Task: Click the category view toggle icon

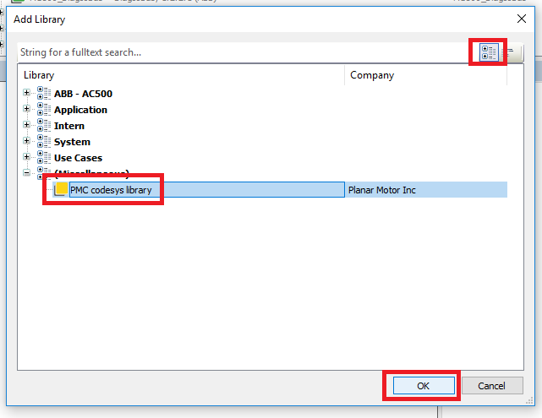Action: tap(488, 52)
